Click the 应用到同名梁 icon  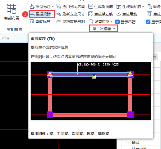[59, 7]
